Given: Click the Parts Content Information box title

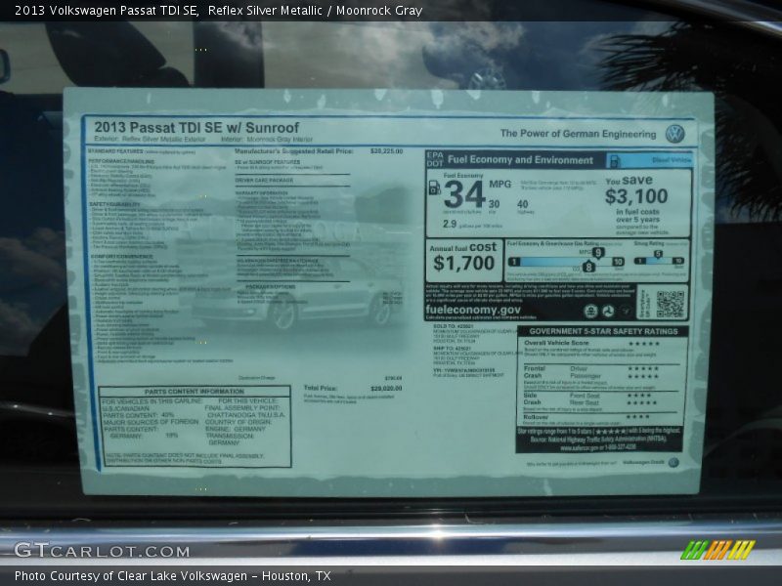Looking at the screenshot, I should (x=195, y=392).
